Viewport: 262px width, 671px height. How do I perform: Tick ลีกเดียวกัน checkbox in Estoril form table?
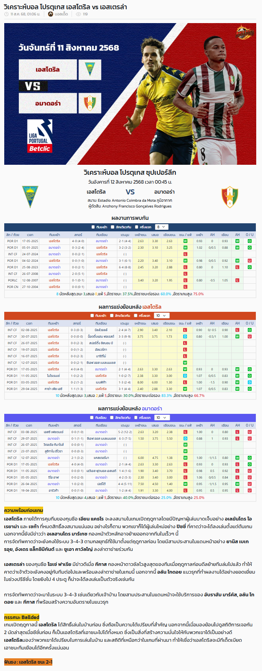[112, 316]
